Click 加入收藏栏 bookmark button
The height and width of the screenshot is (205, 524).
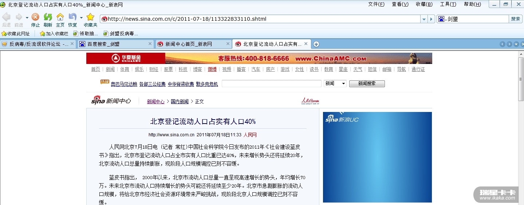pyautogui.click(x=54, y=33)
